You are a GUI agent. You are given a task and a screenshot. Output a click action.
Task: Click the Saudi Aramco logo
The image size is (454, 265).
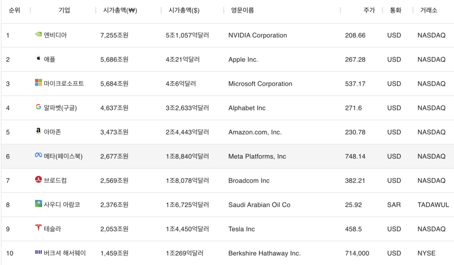tap(38, 204)
